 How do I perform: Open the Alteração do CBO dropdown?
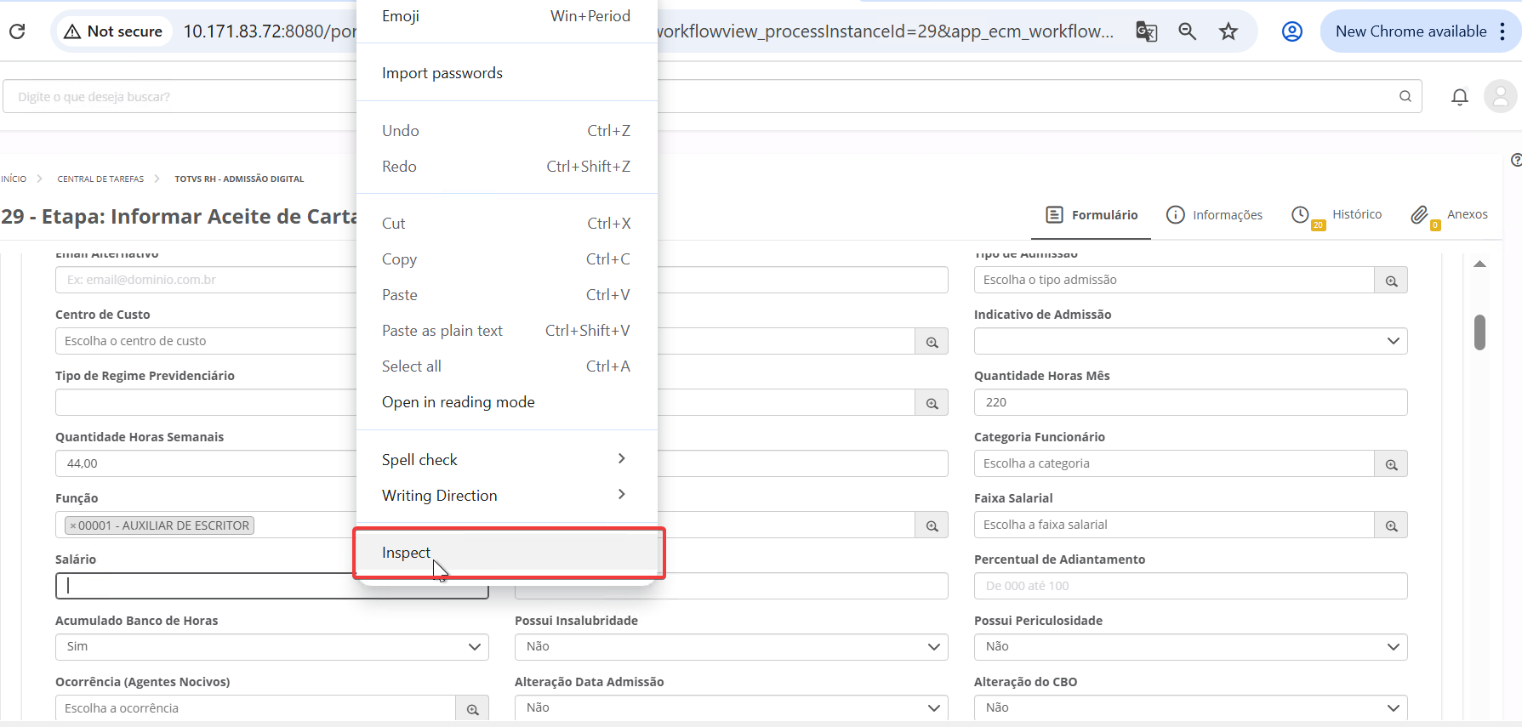(x=1190, y=707)
